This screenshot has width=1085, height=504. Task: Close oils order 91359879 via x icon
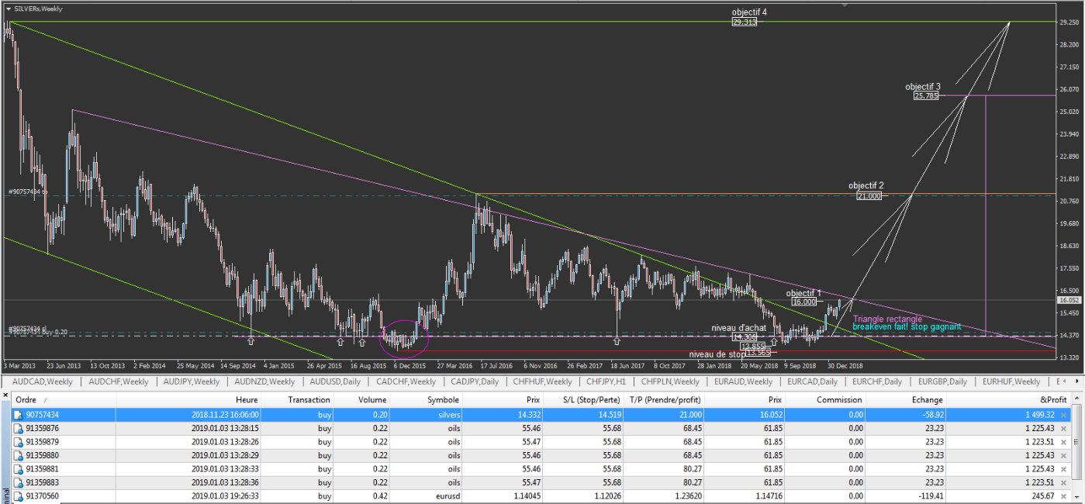pos(1063,442)
